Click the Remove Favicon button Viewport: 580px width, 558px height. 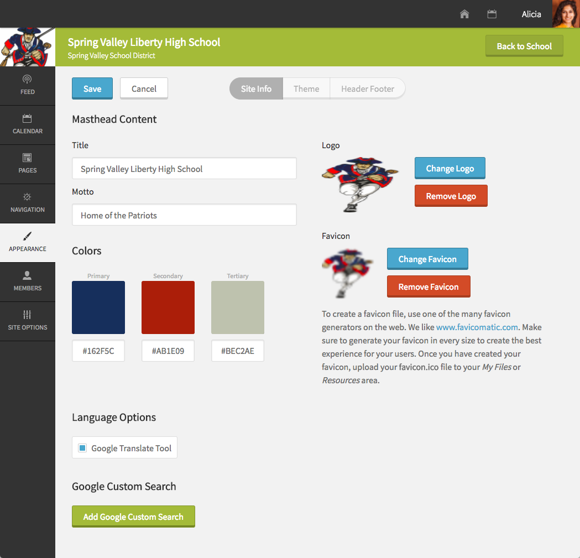click(429, 287)
